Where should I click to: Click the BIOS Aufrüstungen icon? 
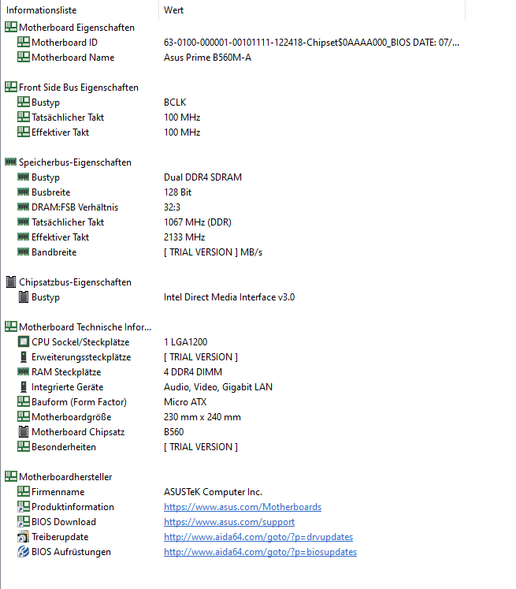[24, 551]
